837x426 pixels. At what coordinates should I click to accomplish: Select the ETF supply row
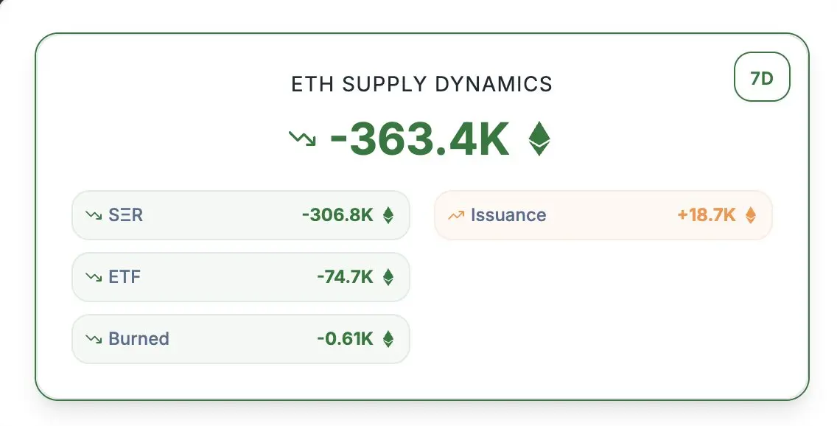pos(241,277)
